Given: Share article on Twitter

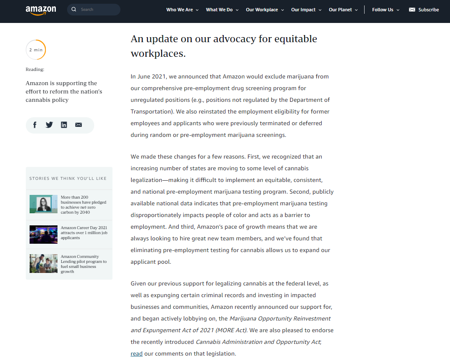Looking at the screenshot, I should [49, 125].
